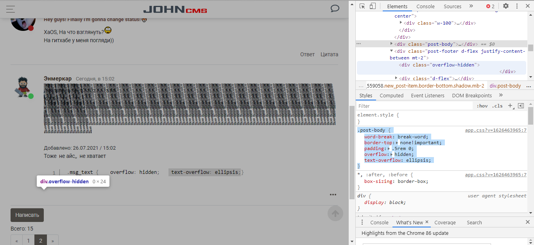
Task: Activate the inspect element picker tool
Action: [x=362, y=6]
